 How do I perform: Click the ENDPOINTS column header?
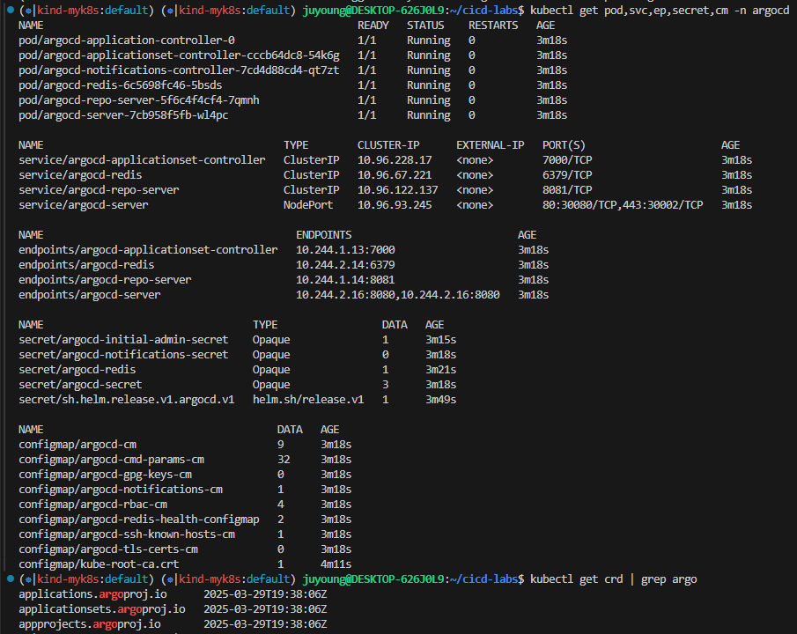click(x=324, y=235)
